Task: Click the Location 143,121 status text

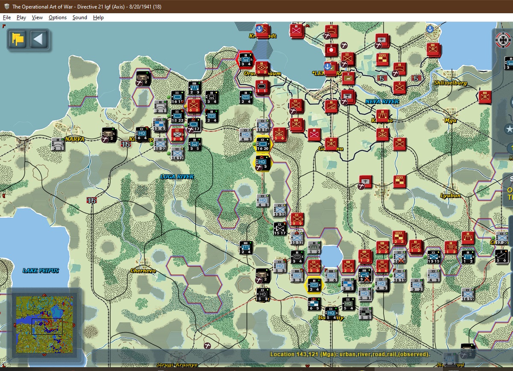Action: (350, 354)
